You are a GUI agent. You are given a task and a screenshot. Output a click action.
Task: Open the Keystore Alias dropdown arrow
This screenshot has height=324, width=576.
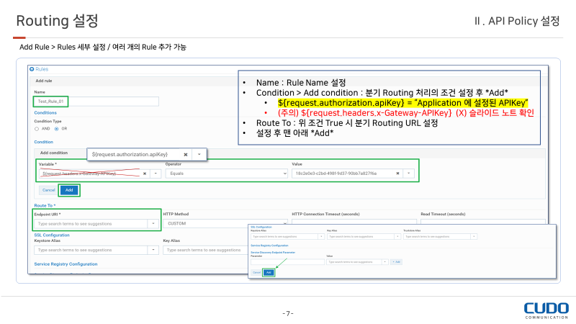coord(153,250)
